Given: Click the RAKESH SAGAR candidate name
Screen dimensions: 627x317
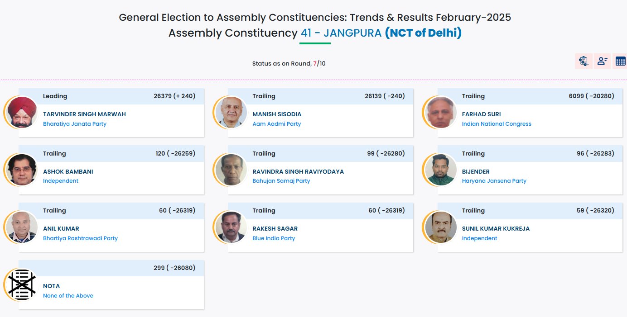Looking at the screenshot, I should coord(275,229).
